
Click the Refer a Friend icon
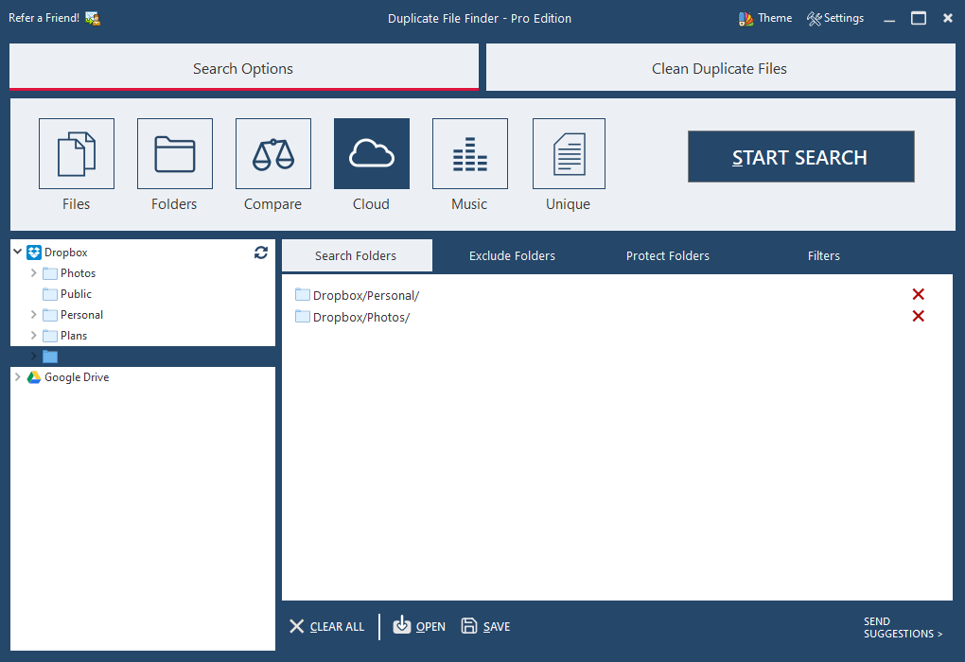tap(93, 19)
